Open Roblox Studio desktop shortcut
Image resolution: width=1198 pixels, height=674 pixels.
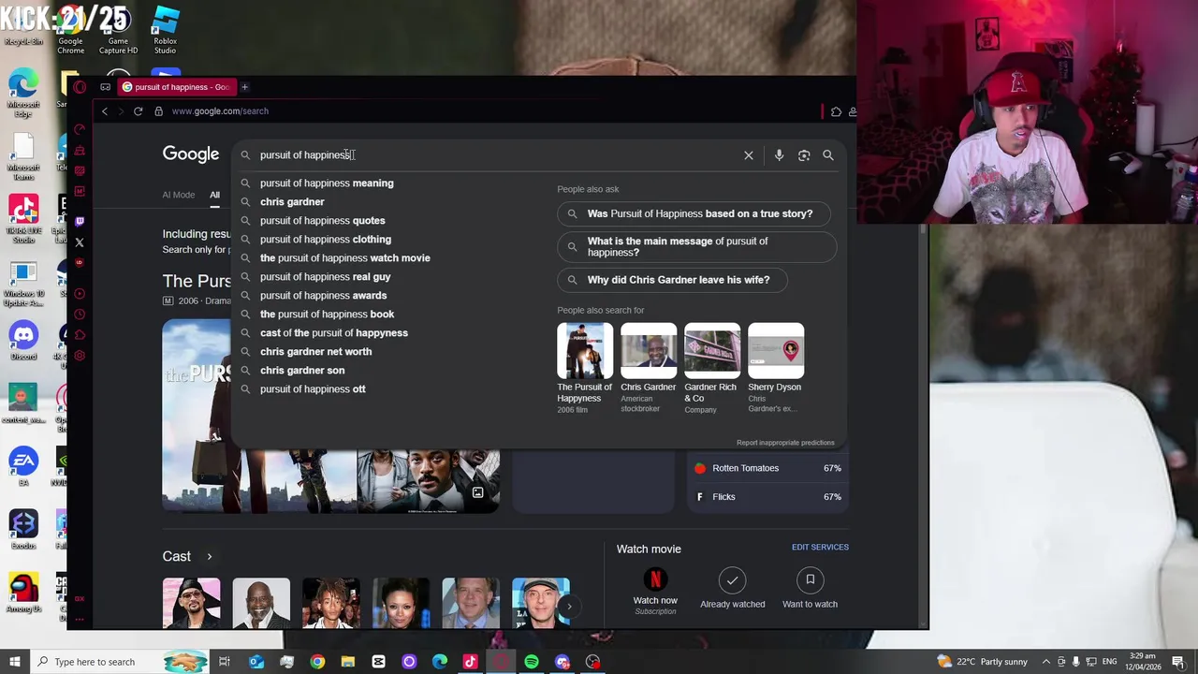(165, 30)
